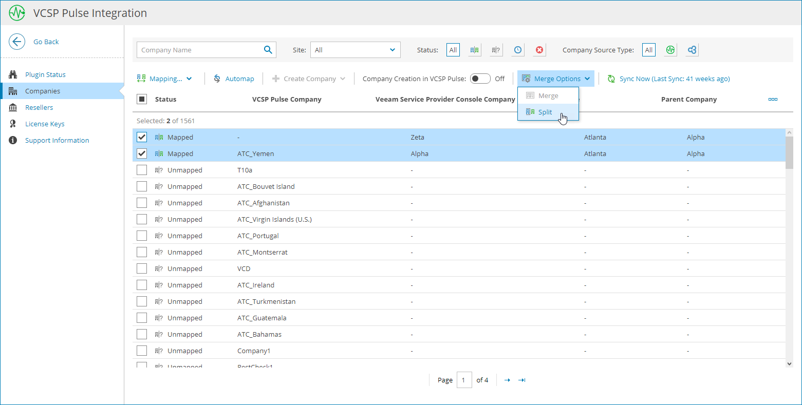Click ATC_Virgin Islands (U.S.) company name
The image size is (802, 405).
(274, 219)
